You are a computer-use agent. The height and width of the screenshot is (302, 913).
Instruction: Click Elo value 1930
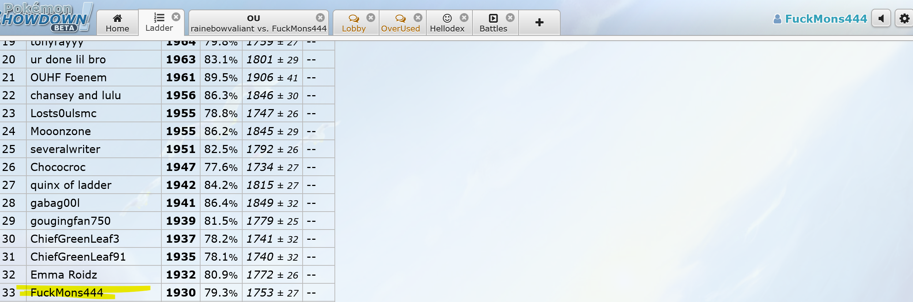[x=181, y=292]
